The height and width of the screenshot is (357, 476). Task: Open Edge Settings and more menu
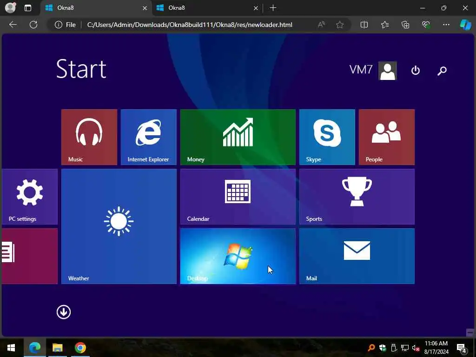point(446,25)
